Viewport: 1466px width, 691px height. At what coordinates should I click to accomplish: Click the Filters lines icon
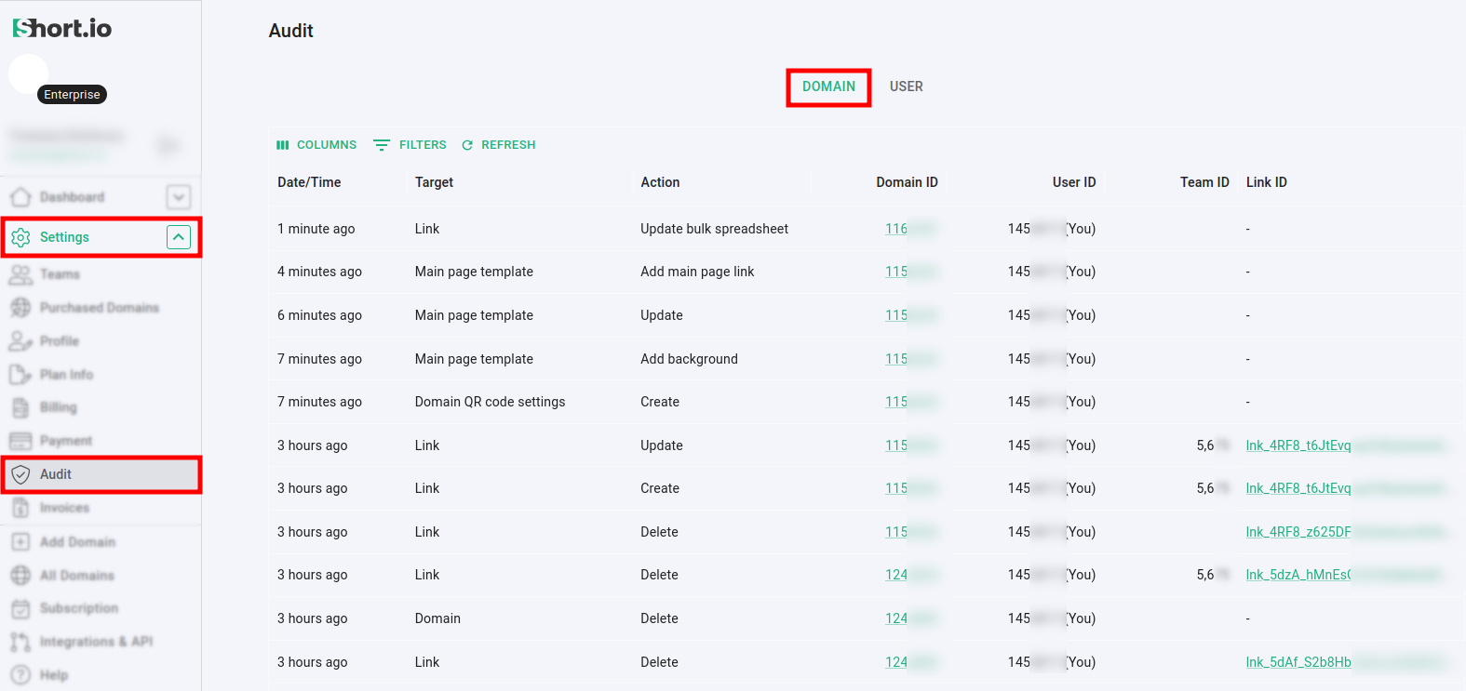tap(382, 145)
